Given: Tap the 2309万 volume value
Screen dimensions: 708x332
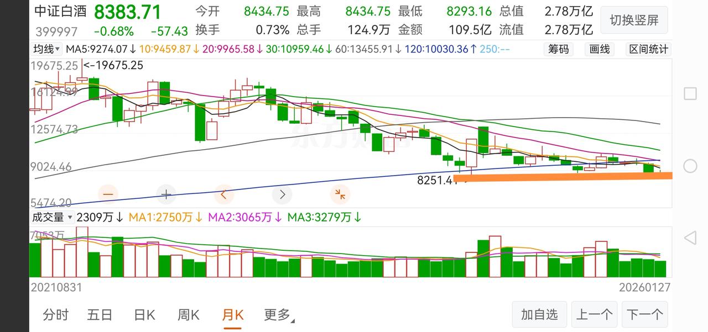Looking at the screenshot, I should pyautogui.click(x=100, y=217).
